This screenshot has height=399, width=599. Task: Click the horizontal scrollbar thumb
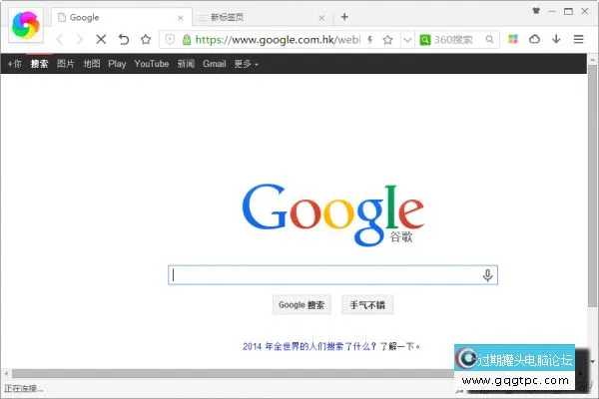pyautogui.click(x=233, y=373)
